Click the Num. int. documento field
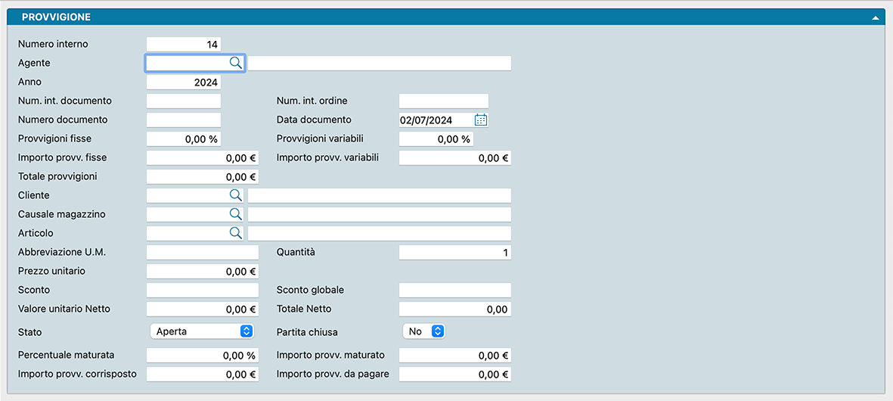Viewport: 893px width, 401px height. tap(184, 101)
